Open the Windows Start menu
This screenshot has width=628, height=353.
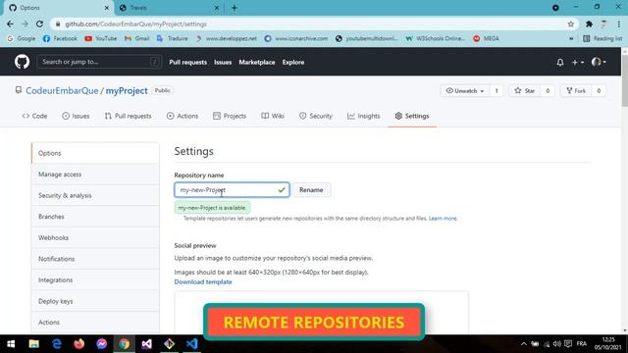click(11, 344)
